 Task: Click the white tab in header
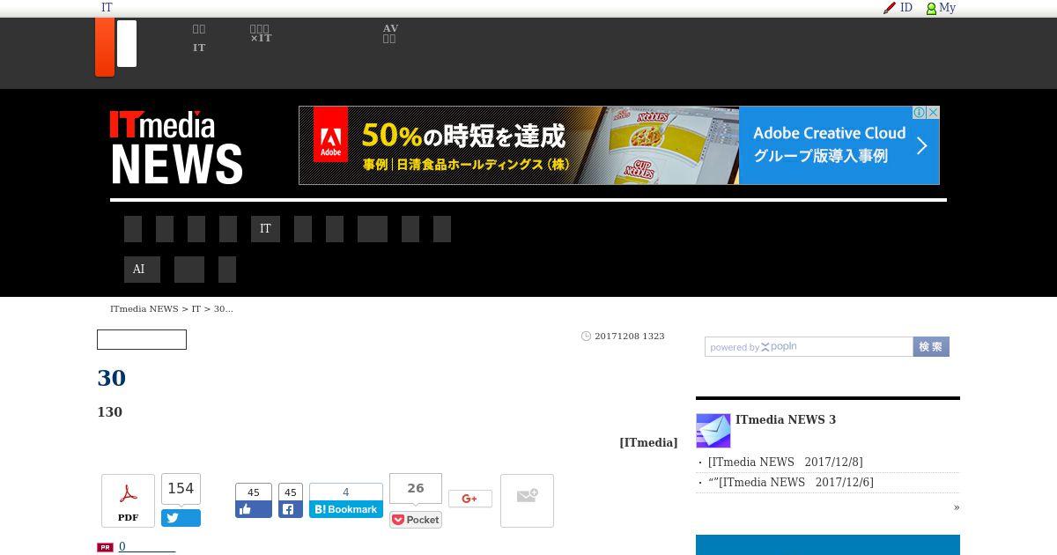(x=127, y=43)
